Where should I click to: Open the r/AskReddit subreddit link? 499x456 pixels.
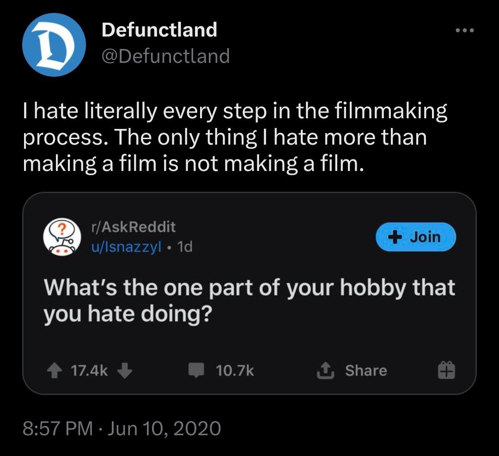click(x=134, y=227)
